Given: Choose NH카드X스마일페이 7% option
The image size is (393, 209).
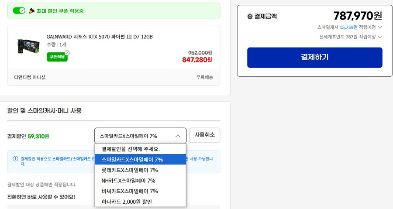Looking at the screenshot, I should point(140,181).
